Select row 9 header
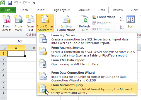This screenshot has width=141, height=100. (4, 98)
